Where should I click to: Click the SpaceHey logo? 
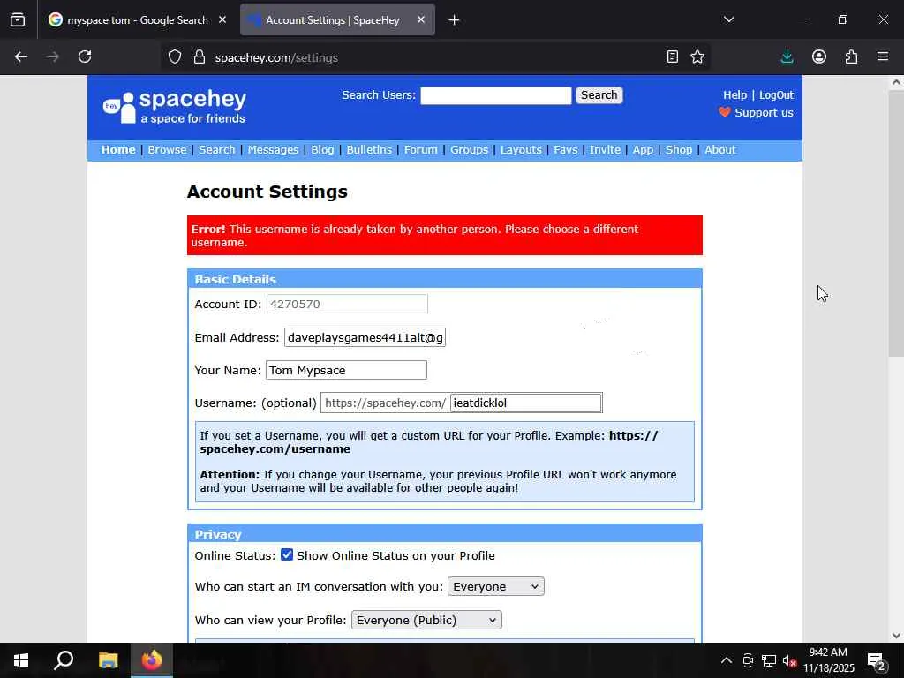[x=174, y=107]
